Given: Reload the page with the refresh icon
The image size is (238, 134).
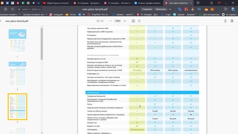Looking at the screenshot, I should [x=13, y=9].
